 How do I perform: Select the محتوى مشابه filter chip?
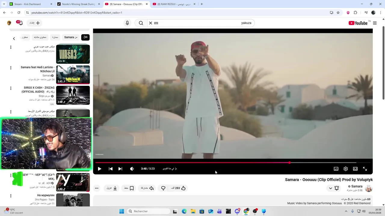(x=40, y=37)
